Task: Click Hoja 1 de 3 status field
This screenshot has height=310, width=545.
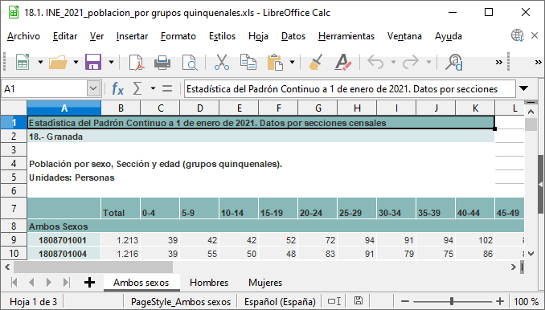Action: click(34, 301)
